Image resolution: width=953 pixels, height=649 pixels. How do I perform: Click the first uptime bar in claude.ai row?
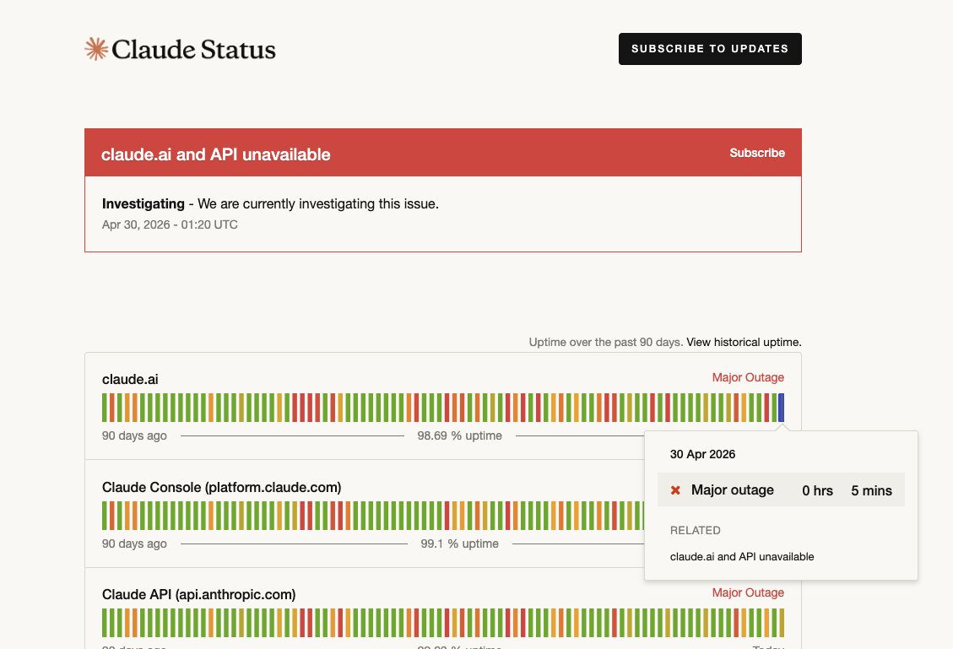(105, 408)
